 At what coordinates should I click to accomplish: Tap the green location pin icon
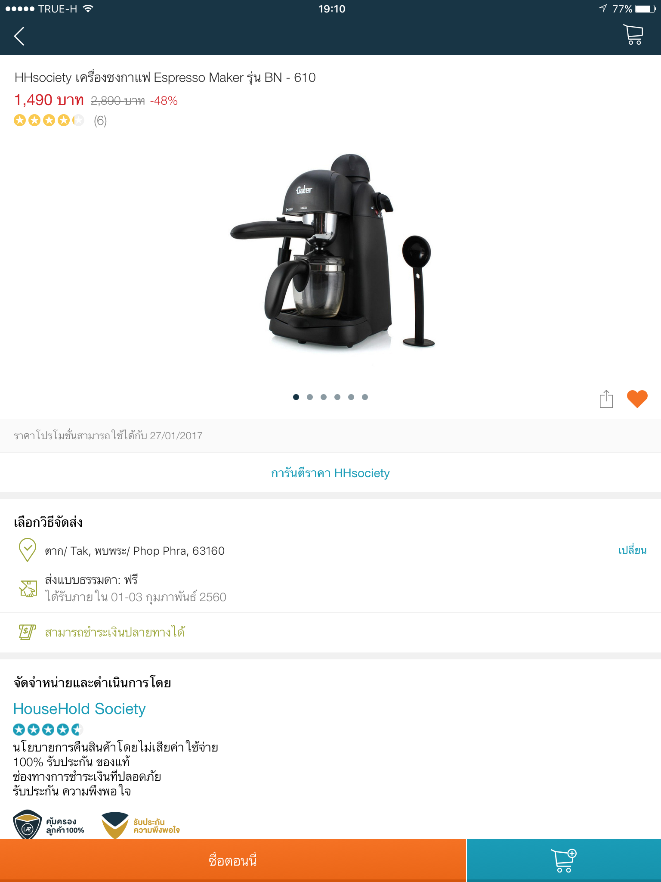click(28, 550)
